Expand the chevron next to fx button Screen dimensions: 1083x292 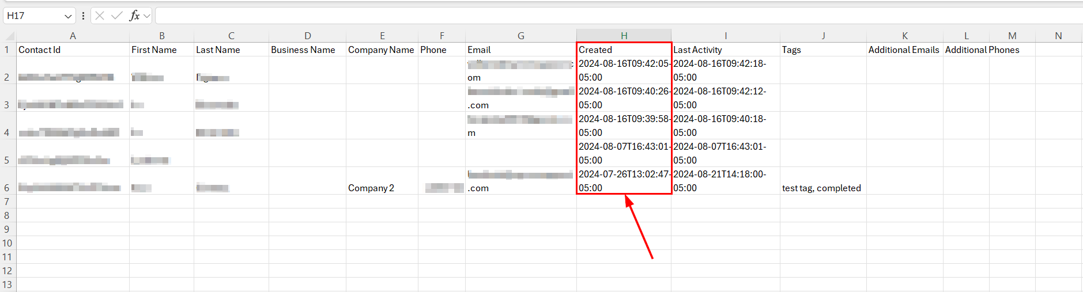coord(147,16)
